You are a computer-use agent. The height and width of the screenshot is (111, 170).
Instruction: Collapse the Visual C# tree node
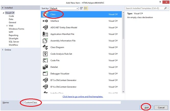[x=3, y=13]
